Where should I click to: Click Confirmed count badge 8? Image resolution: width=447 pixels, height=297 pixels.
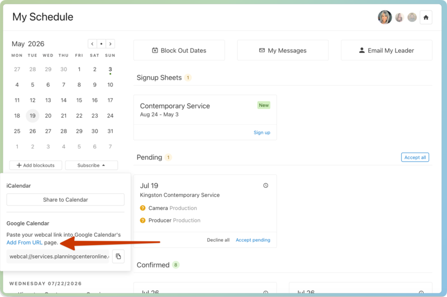pos(175,265)
